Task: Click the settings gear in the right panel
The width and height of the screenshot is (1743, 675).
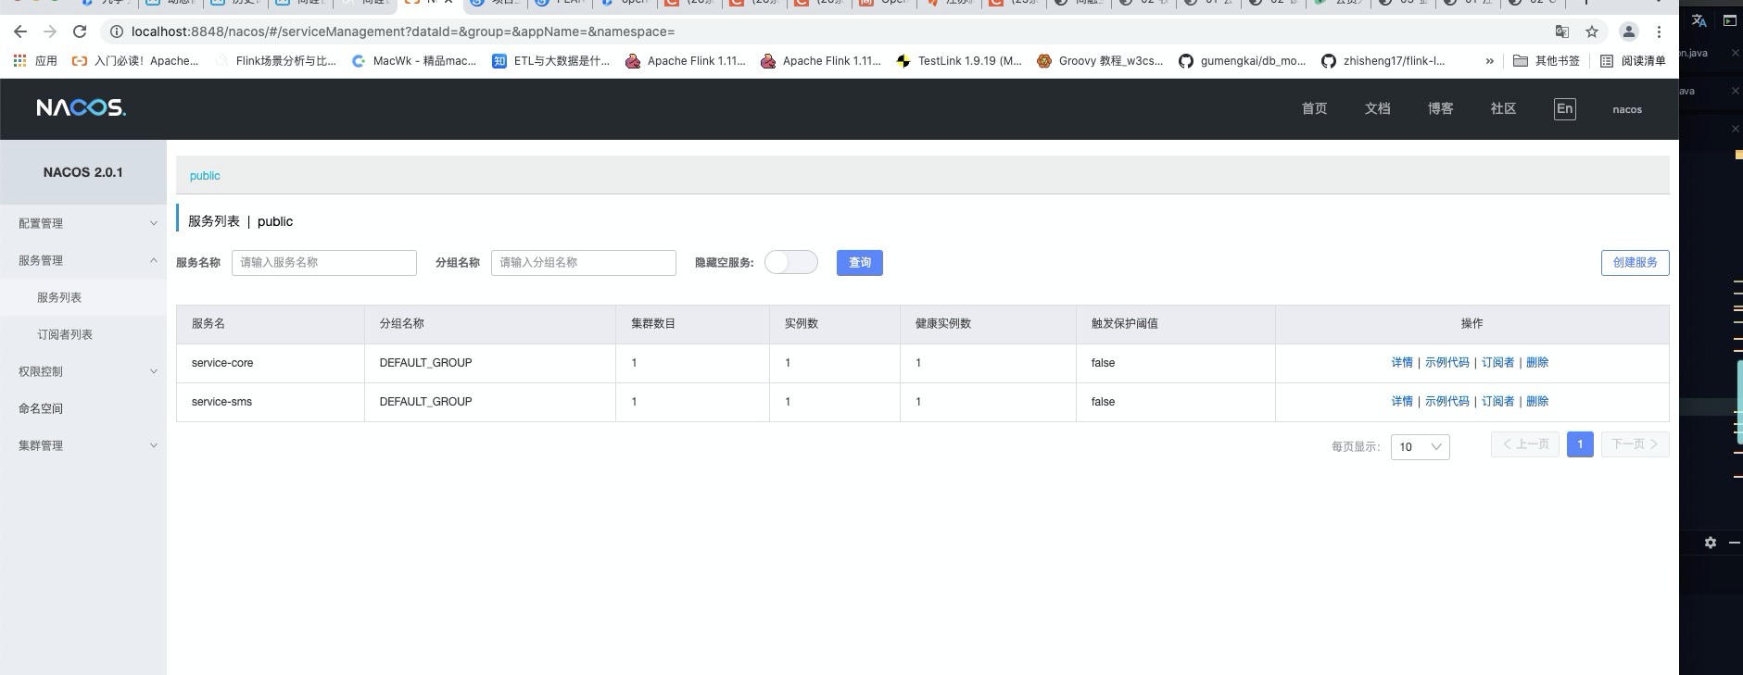Action: [x=1711, y=543]
